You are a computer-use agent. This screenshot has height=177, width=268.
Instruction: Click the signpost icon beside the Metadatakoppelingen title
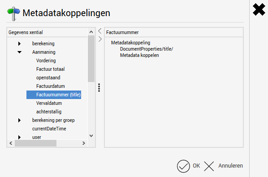tap(13, 13)
